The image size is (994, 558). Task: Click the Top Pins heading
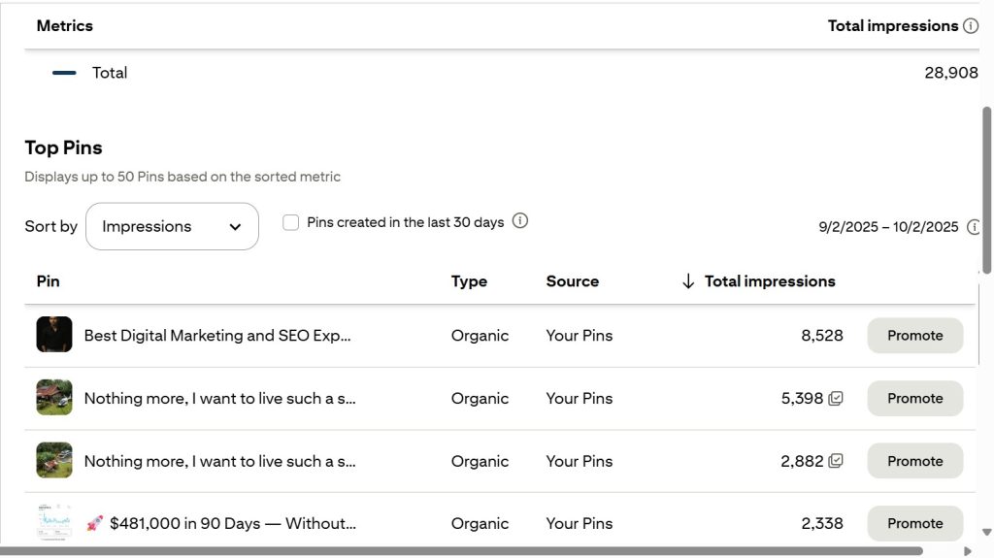(x=63, y=148)
